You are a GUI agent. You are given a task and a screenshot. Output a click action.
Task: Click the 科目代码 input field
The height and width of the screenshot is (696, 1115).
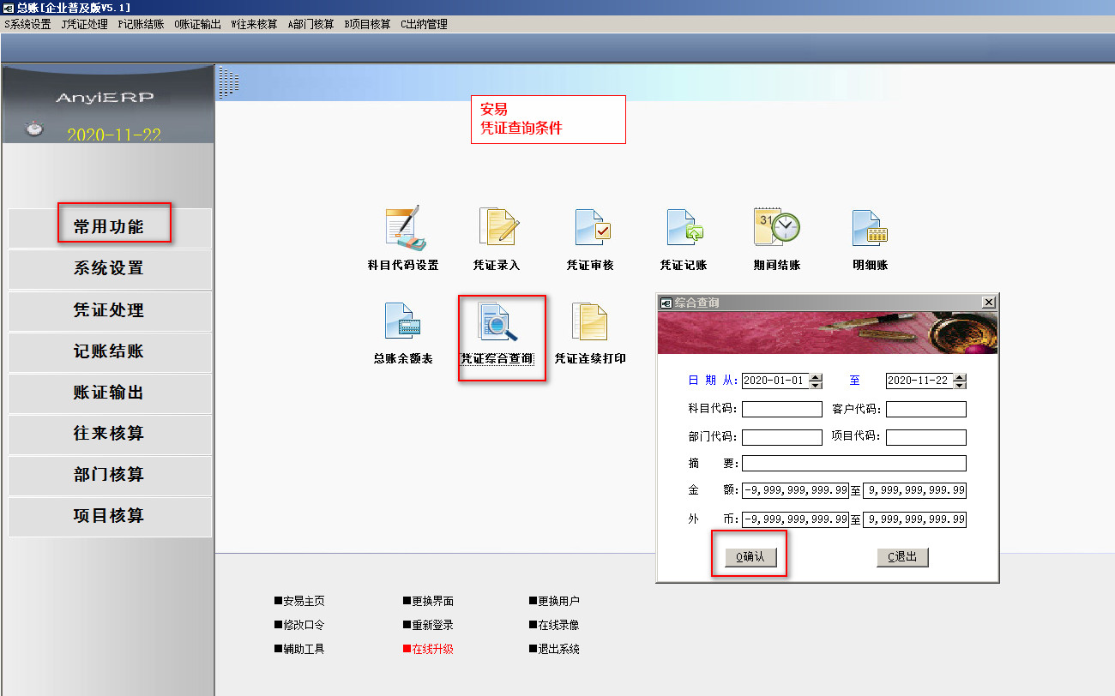781,410
